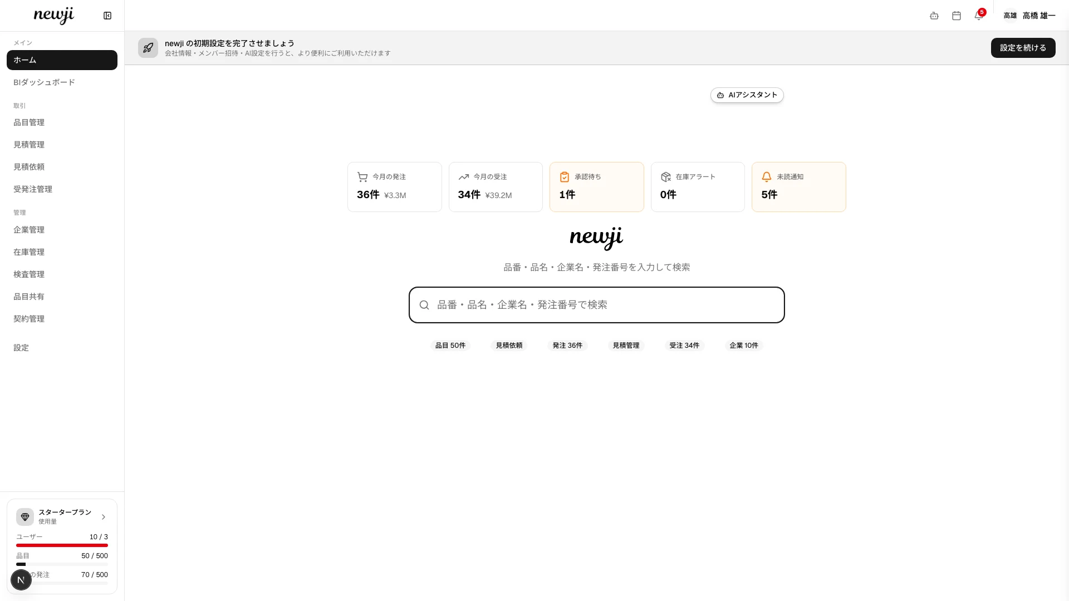Click the newji の初期設定を完了させましょう heading
This screenshot has width=1069, height=601.
coord(229,43)
